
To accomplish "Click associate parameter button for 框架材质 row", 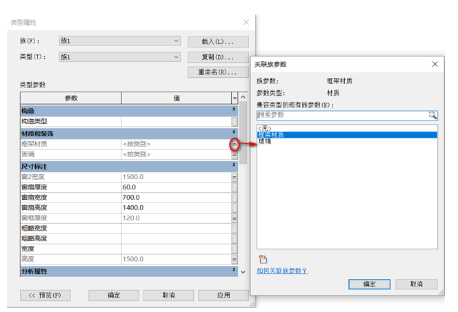I will pyautogui.click(x=235, y=144).
